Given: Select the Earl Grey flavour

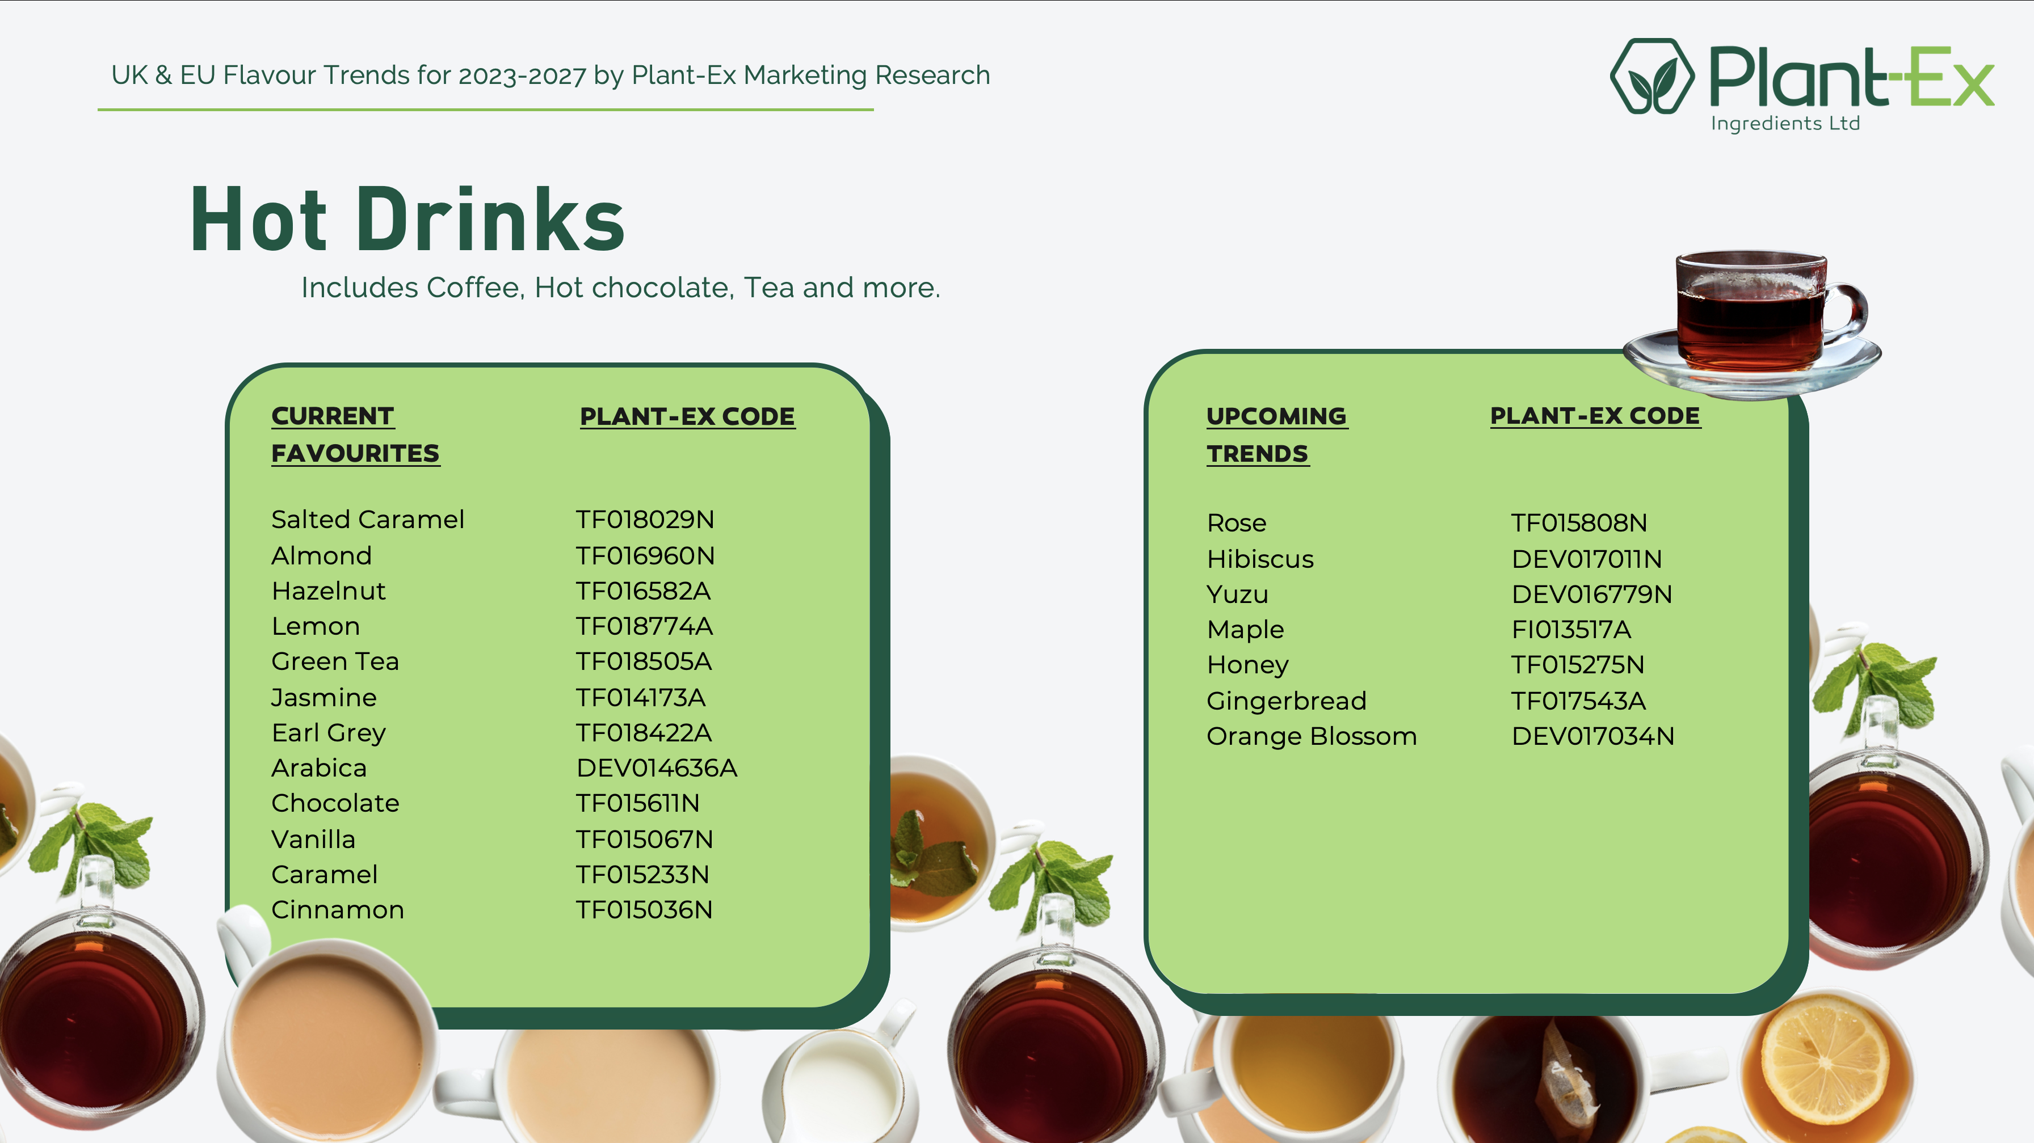Looking at the screenshot, I should pos(329,733).
